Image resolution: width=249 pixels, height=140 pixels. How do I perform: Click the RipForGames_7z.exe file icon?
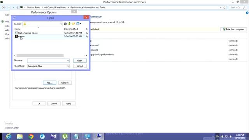point(16,33)
